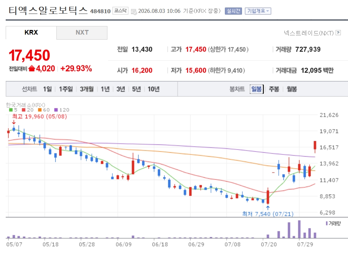Screen dimensions: 348x254
Task: Toggle the 실시간 real-time button
Action: tap(233, 11)
